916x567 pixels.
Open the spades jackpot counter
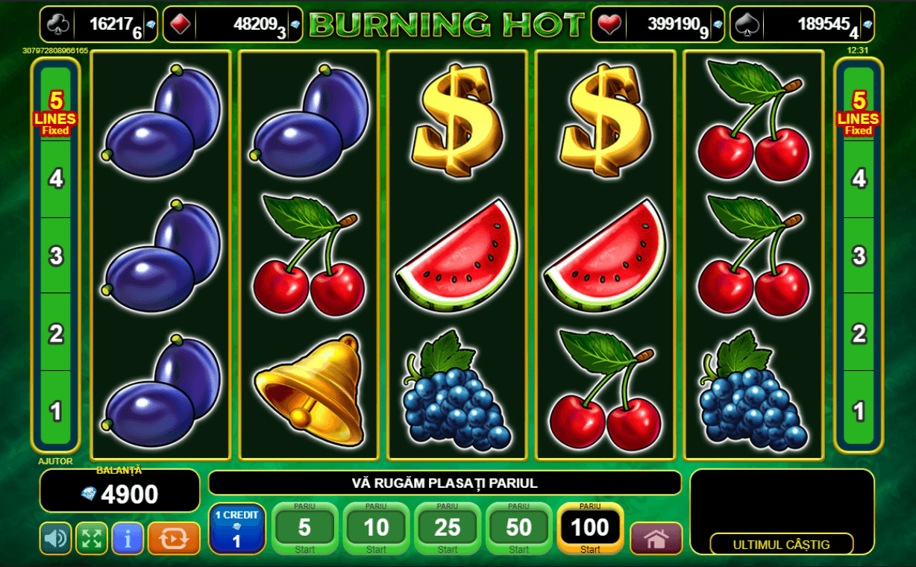click(802, 25)
